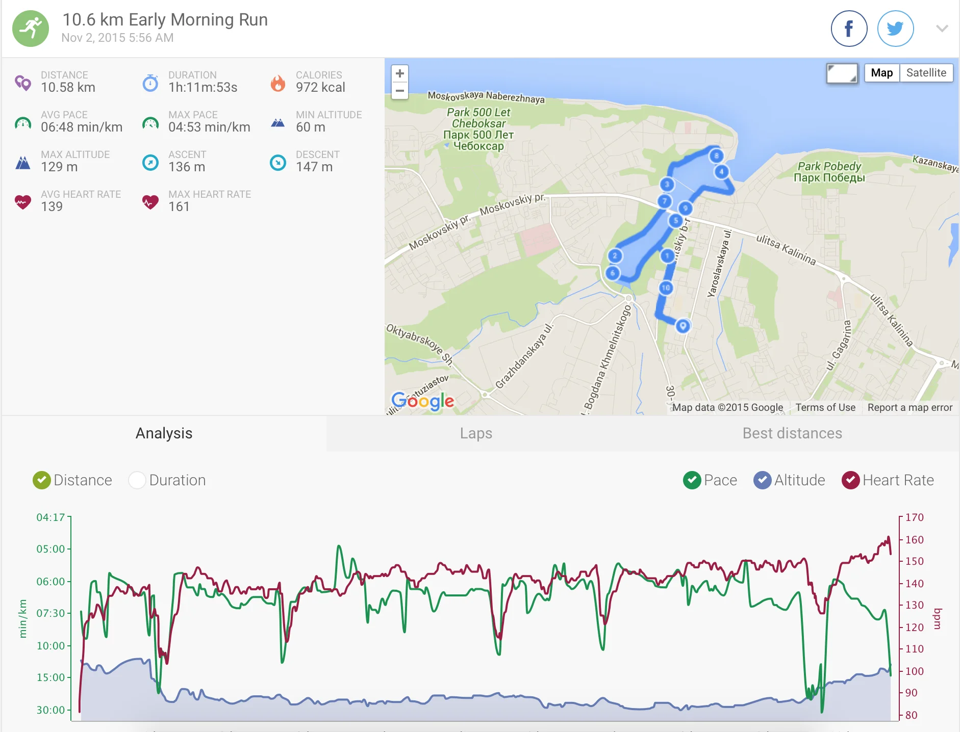Image resolution: width=960 pixels, height=732 pixels.
Task: Click the calories flame icon
Action: coord(278,83)
